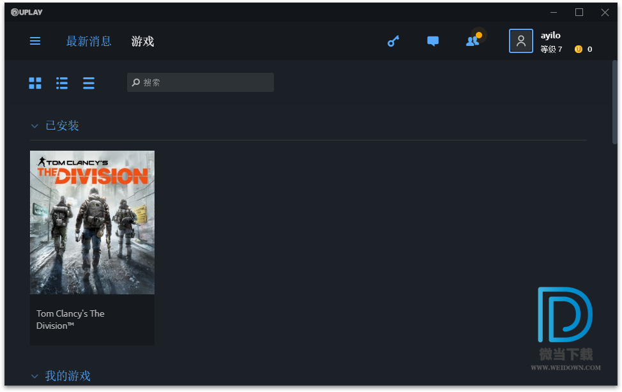Click the 等级 7 level text
Image resolution: width=622 pixels, height=392 pixels.
pyautogui.click(x=551, y=49)
